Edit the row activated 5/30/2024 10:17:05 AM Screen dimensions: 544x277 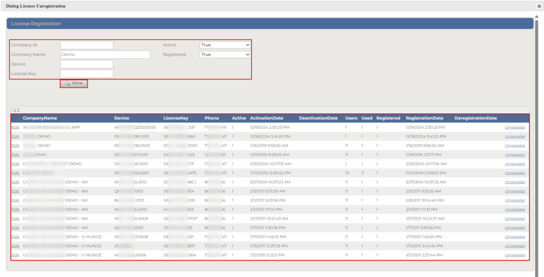pyautogui.click(x=15, y=164)
